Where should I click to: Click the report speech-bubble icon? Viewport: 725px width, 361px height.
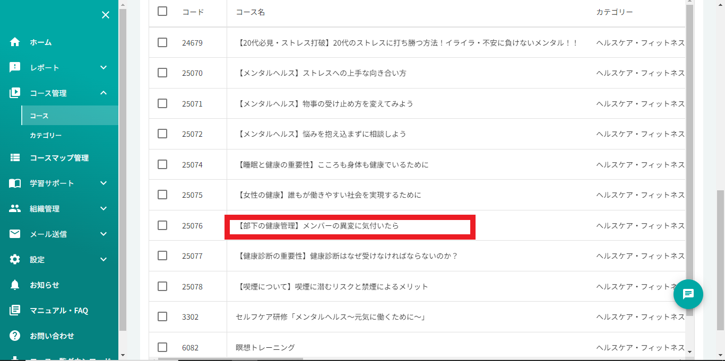[x=15, y=67]
